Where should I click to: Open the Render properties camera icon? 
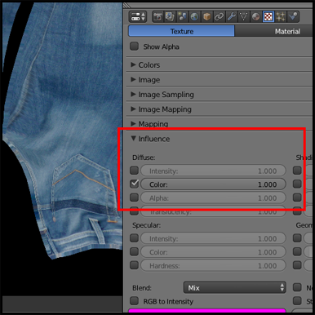[157, 17]
